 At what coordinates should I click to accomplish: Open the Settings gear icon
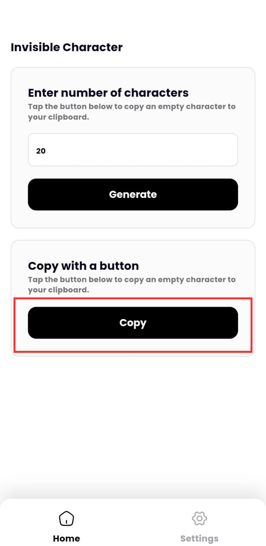(x=199, y=518)
